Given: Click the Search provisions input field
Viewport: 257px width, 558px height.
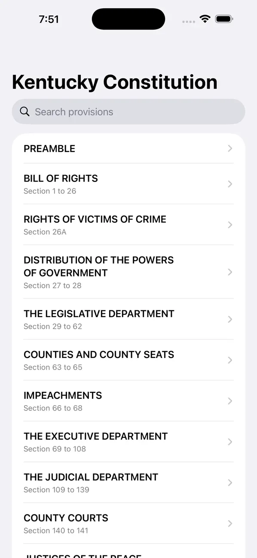Looking at the screenshot, I should [x=129, y=111].
